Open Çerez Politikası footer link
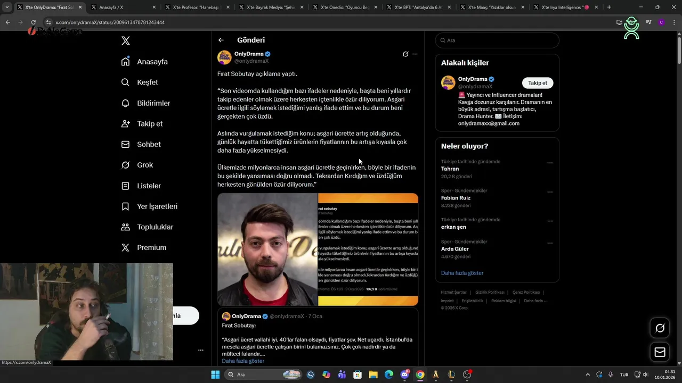Image resolution: width=682 pixels, height=383 pixels. pos(526,293)
